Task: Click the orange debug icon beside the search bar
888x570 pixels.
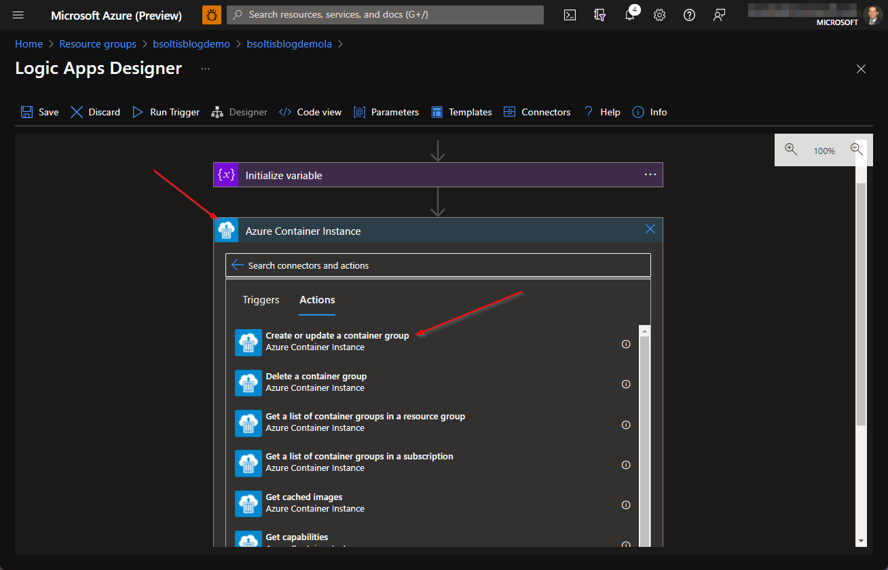Action: pos(211,14)
